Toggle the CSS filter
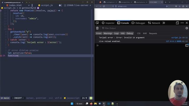Screen dimensions: 189x106 tap(139, 33)
